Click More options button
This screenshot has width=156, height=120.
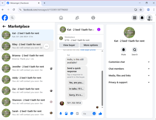tap(91, 45)
